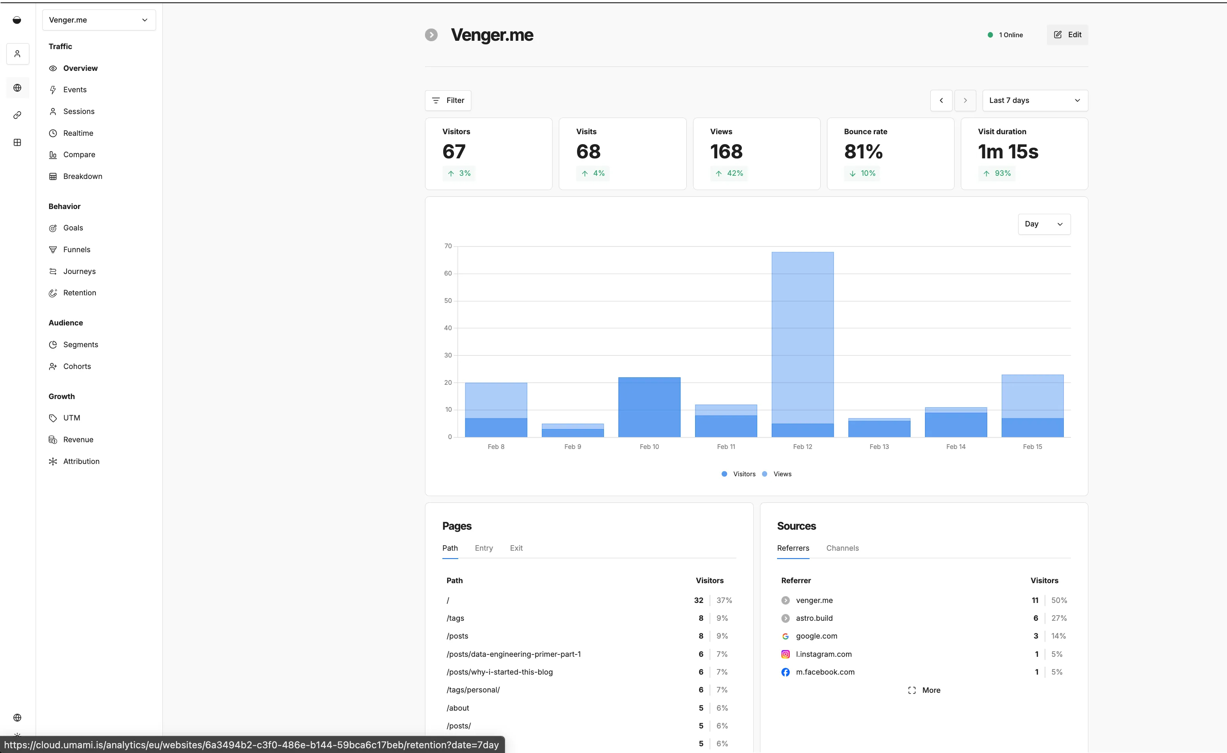This screenshot has width=1227, height=753.
Task: View the Journeys report
Action: tap(79, 271)
